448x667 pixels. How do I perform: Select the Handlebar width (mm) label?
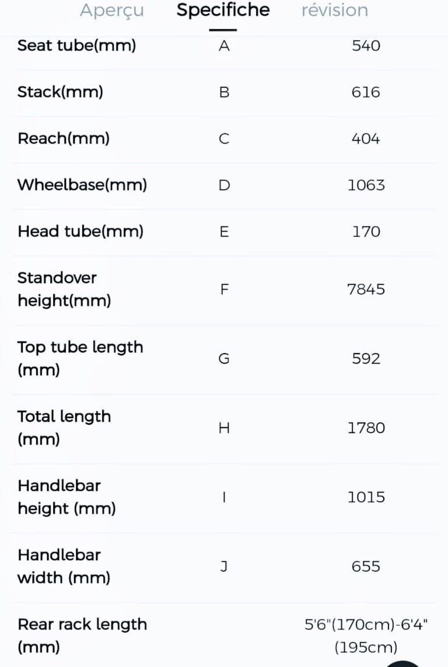(x=64, y=566)
